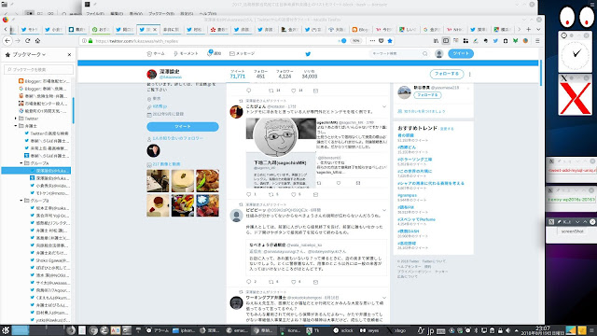
Task: Click the forward navigation arrow
Action: pos(18,41)
